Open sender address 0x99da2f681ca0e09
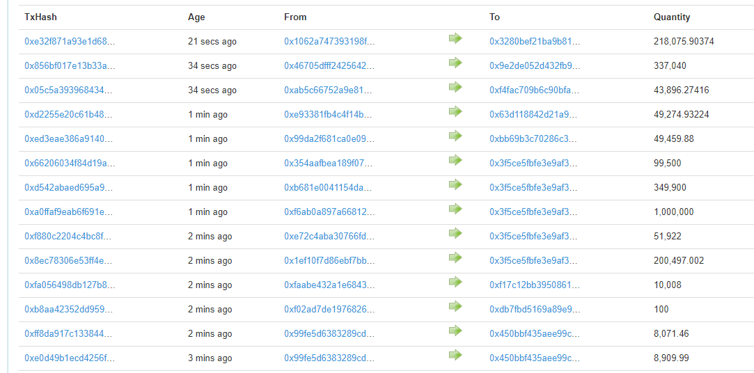 coord(329,139)
